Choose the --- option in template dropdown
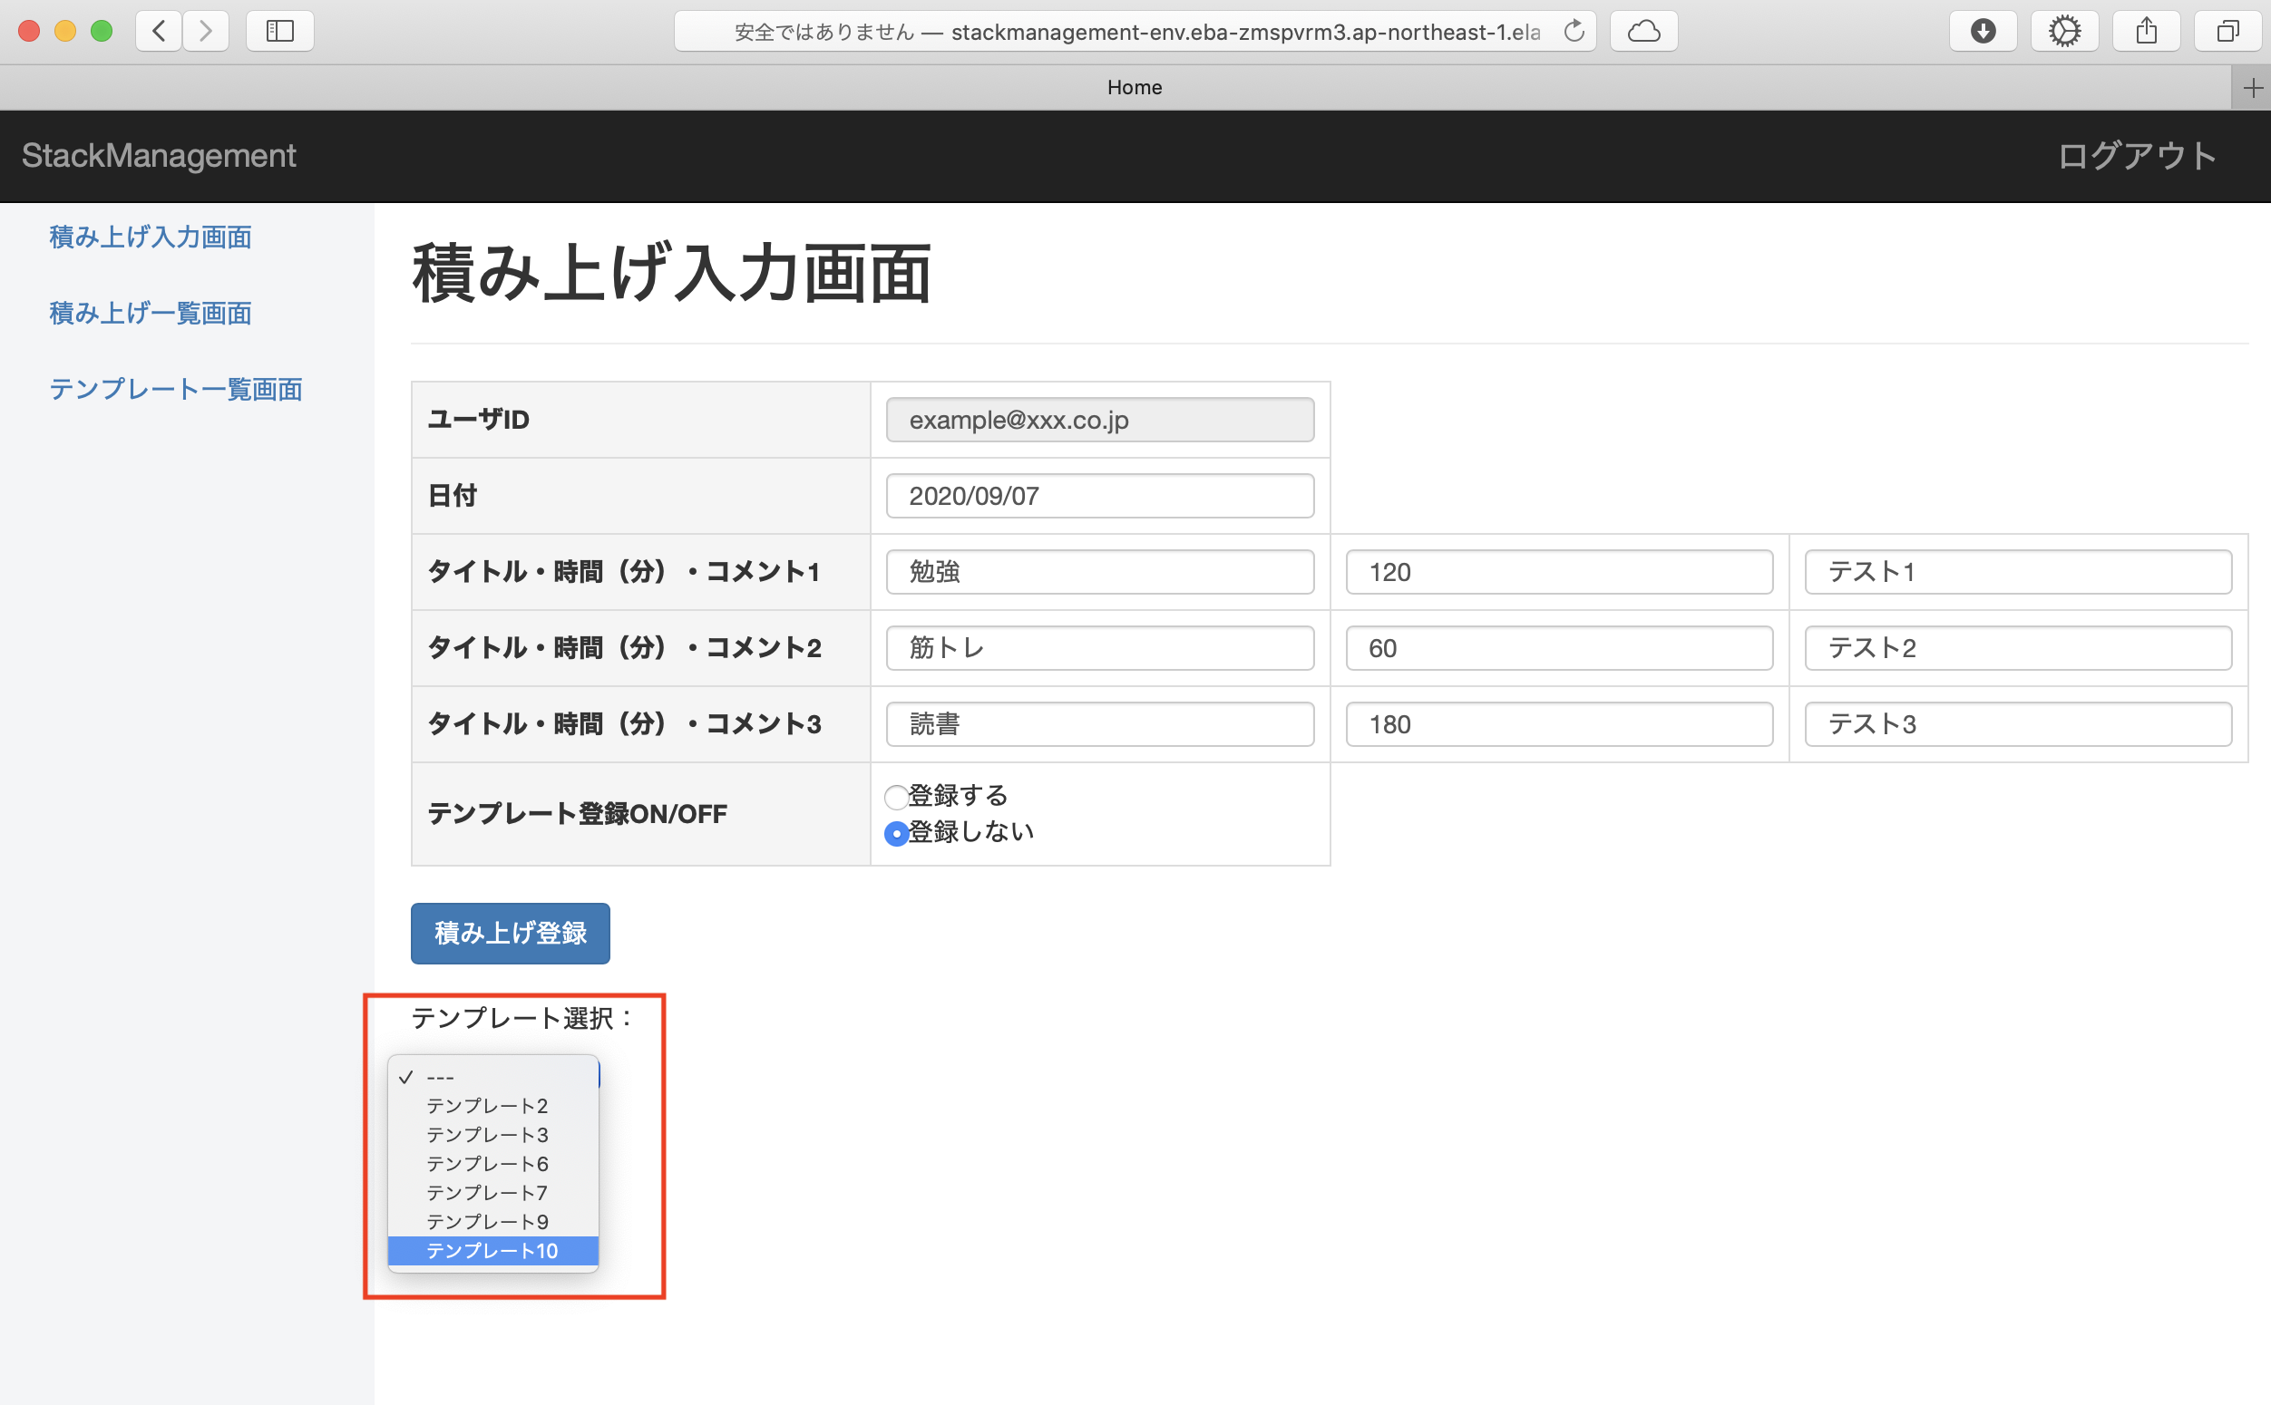This screenshot has height=1405, width=2271. (438, 1076)
